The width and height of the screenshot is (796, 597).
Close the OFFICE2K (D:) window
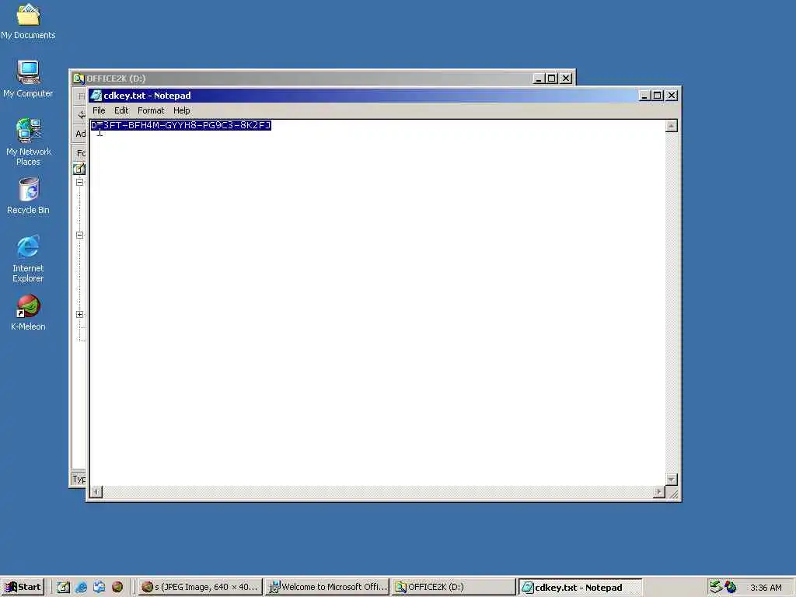[566, 79]
